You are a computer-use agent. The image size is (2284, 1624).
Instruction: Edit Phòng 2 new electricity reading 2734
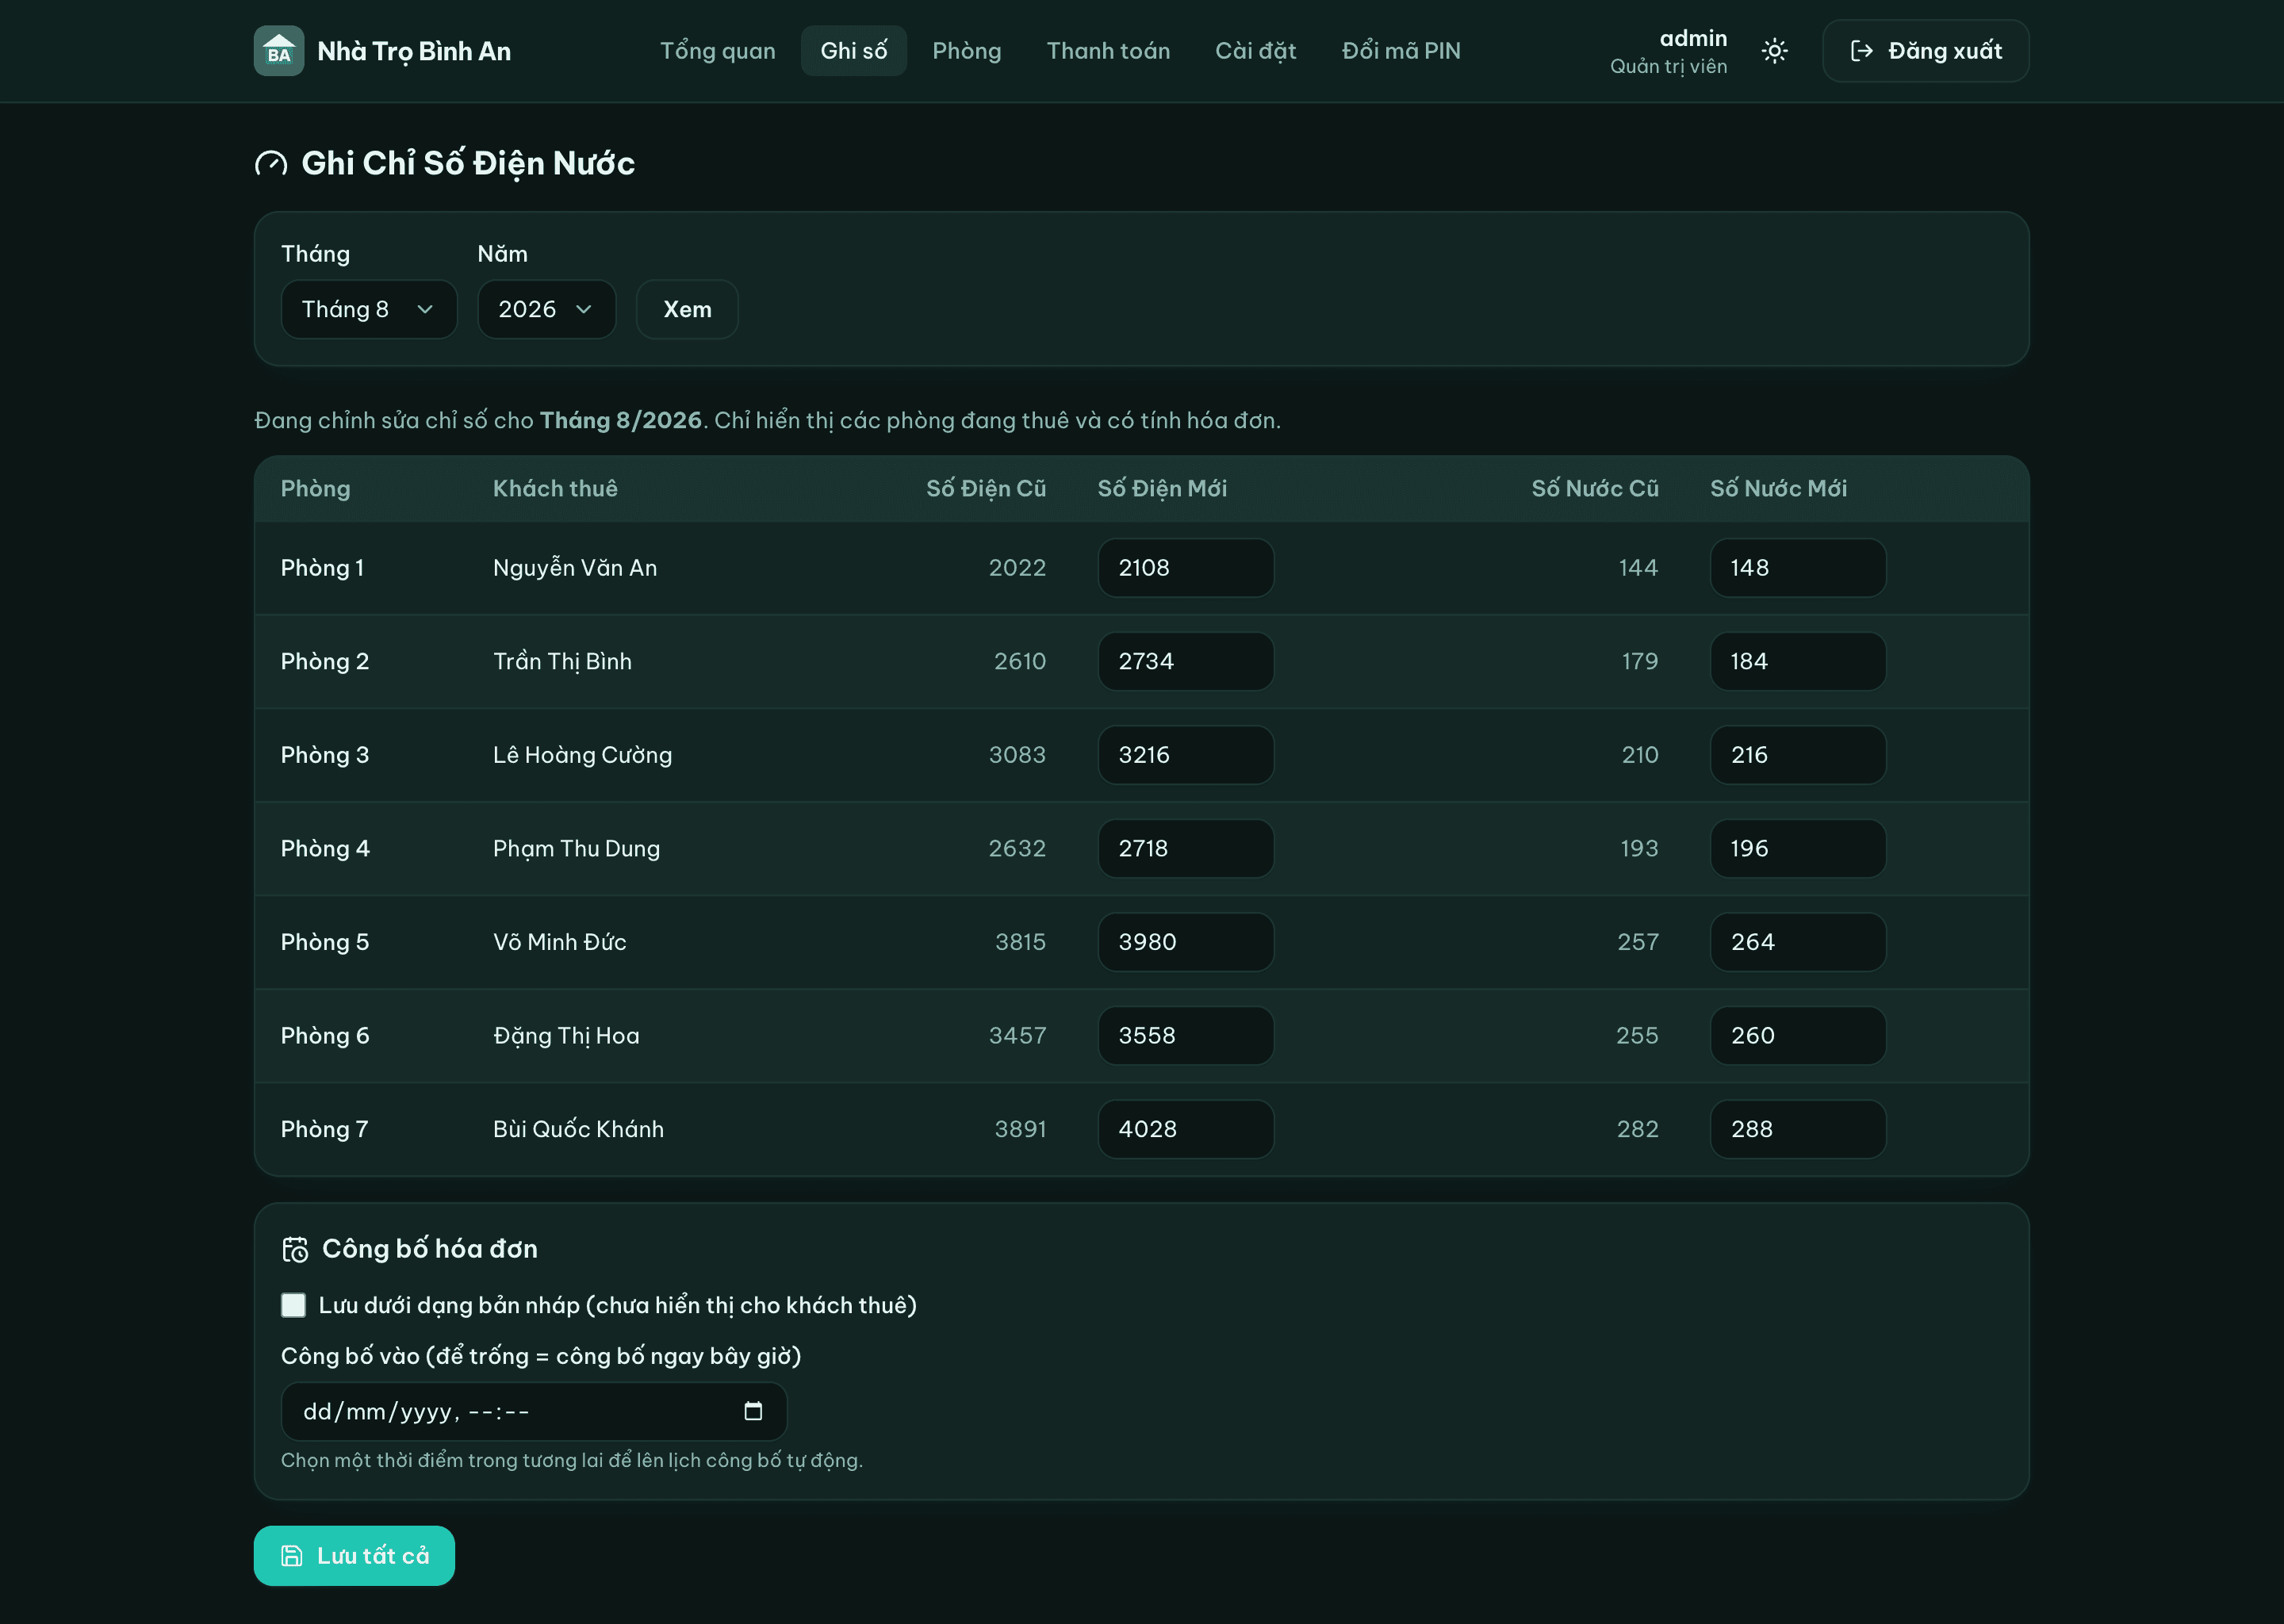[1186, 661]
